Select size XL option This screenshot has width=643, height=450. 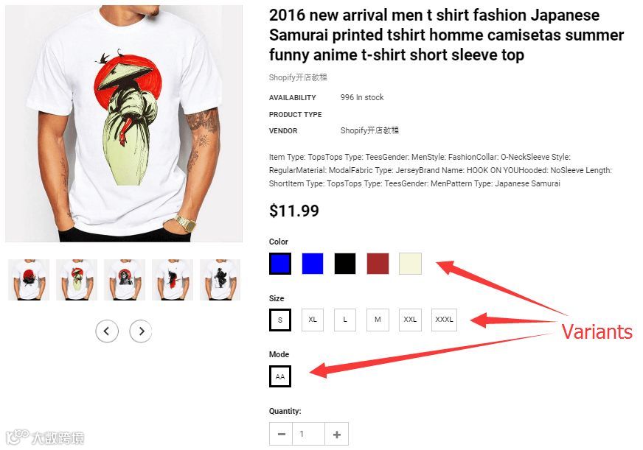[313, 320]
